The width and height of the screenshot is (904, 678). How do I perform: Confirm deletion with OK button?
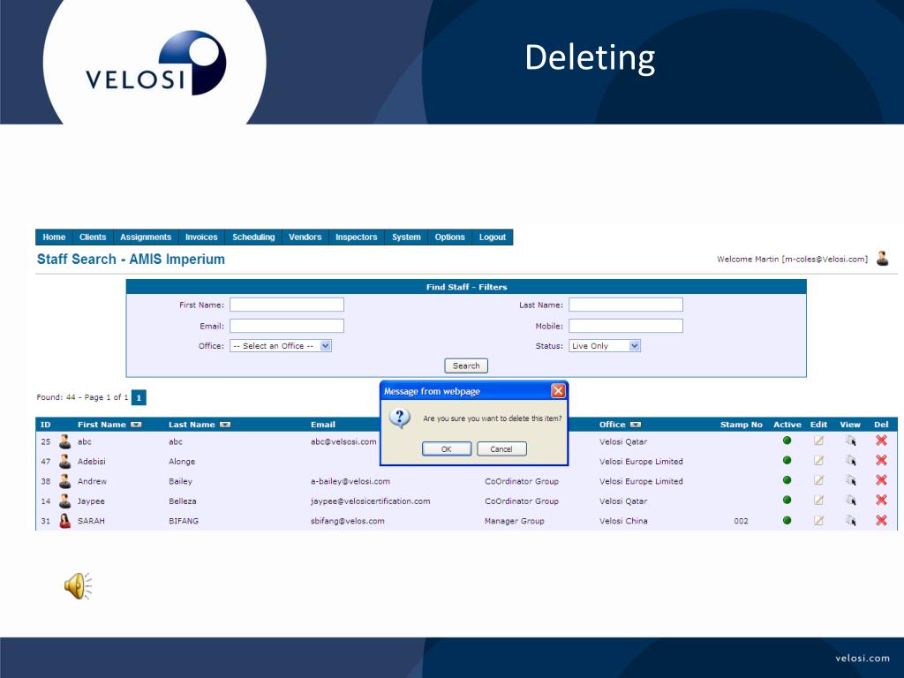tap(446, 449)
